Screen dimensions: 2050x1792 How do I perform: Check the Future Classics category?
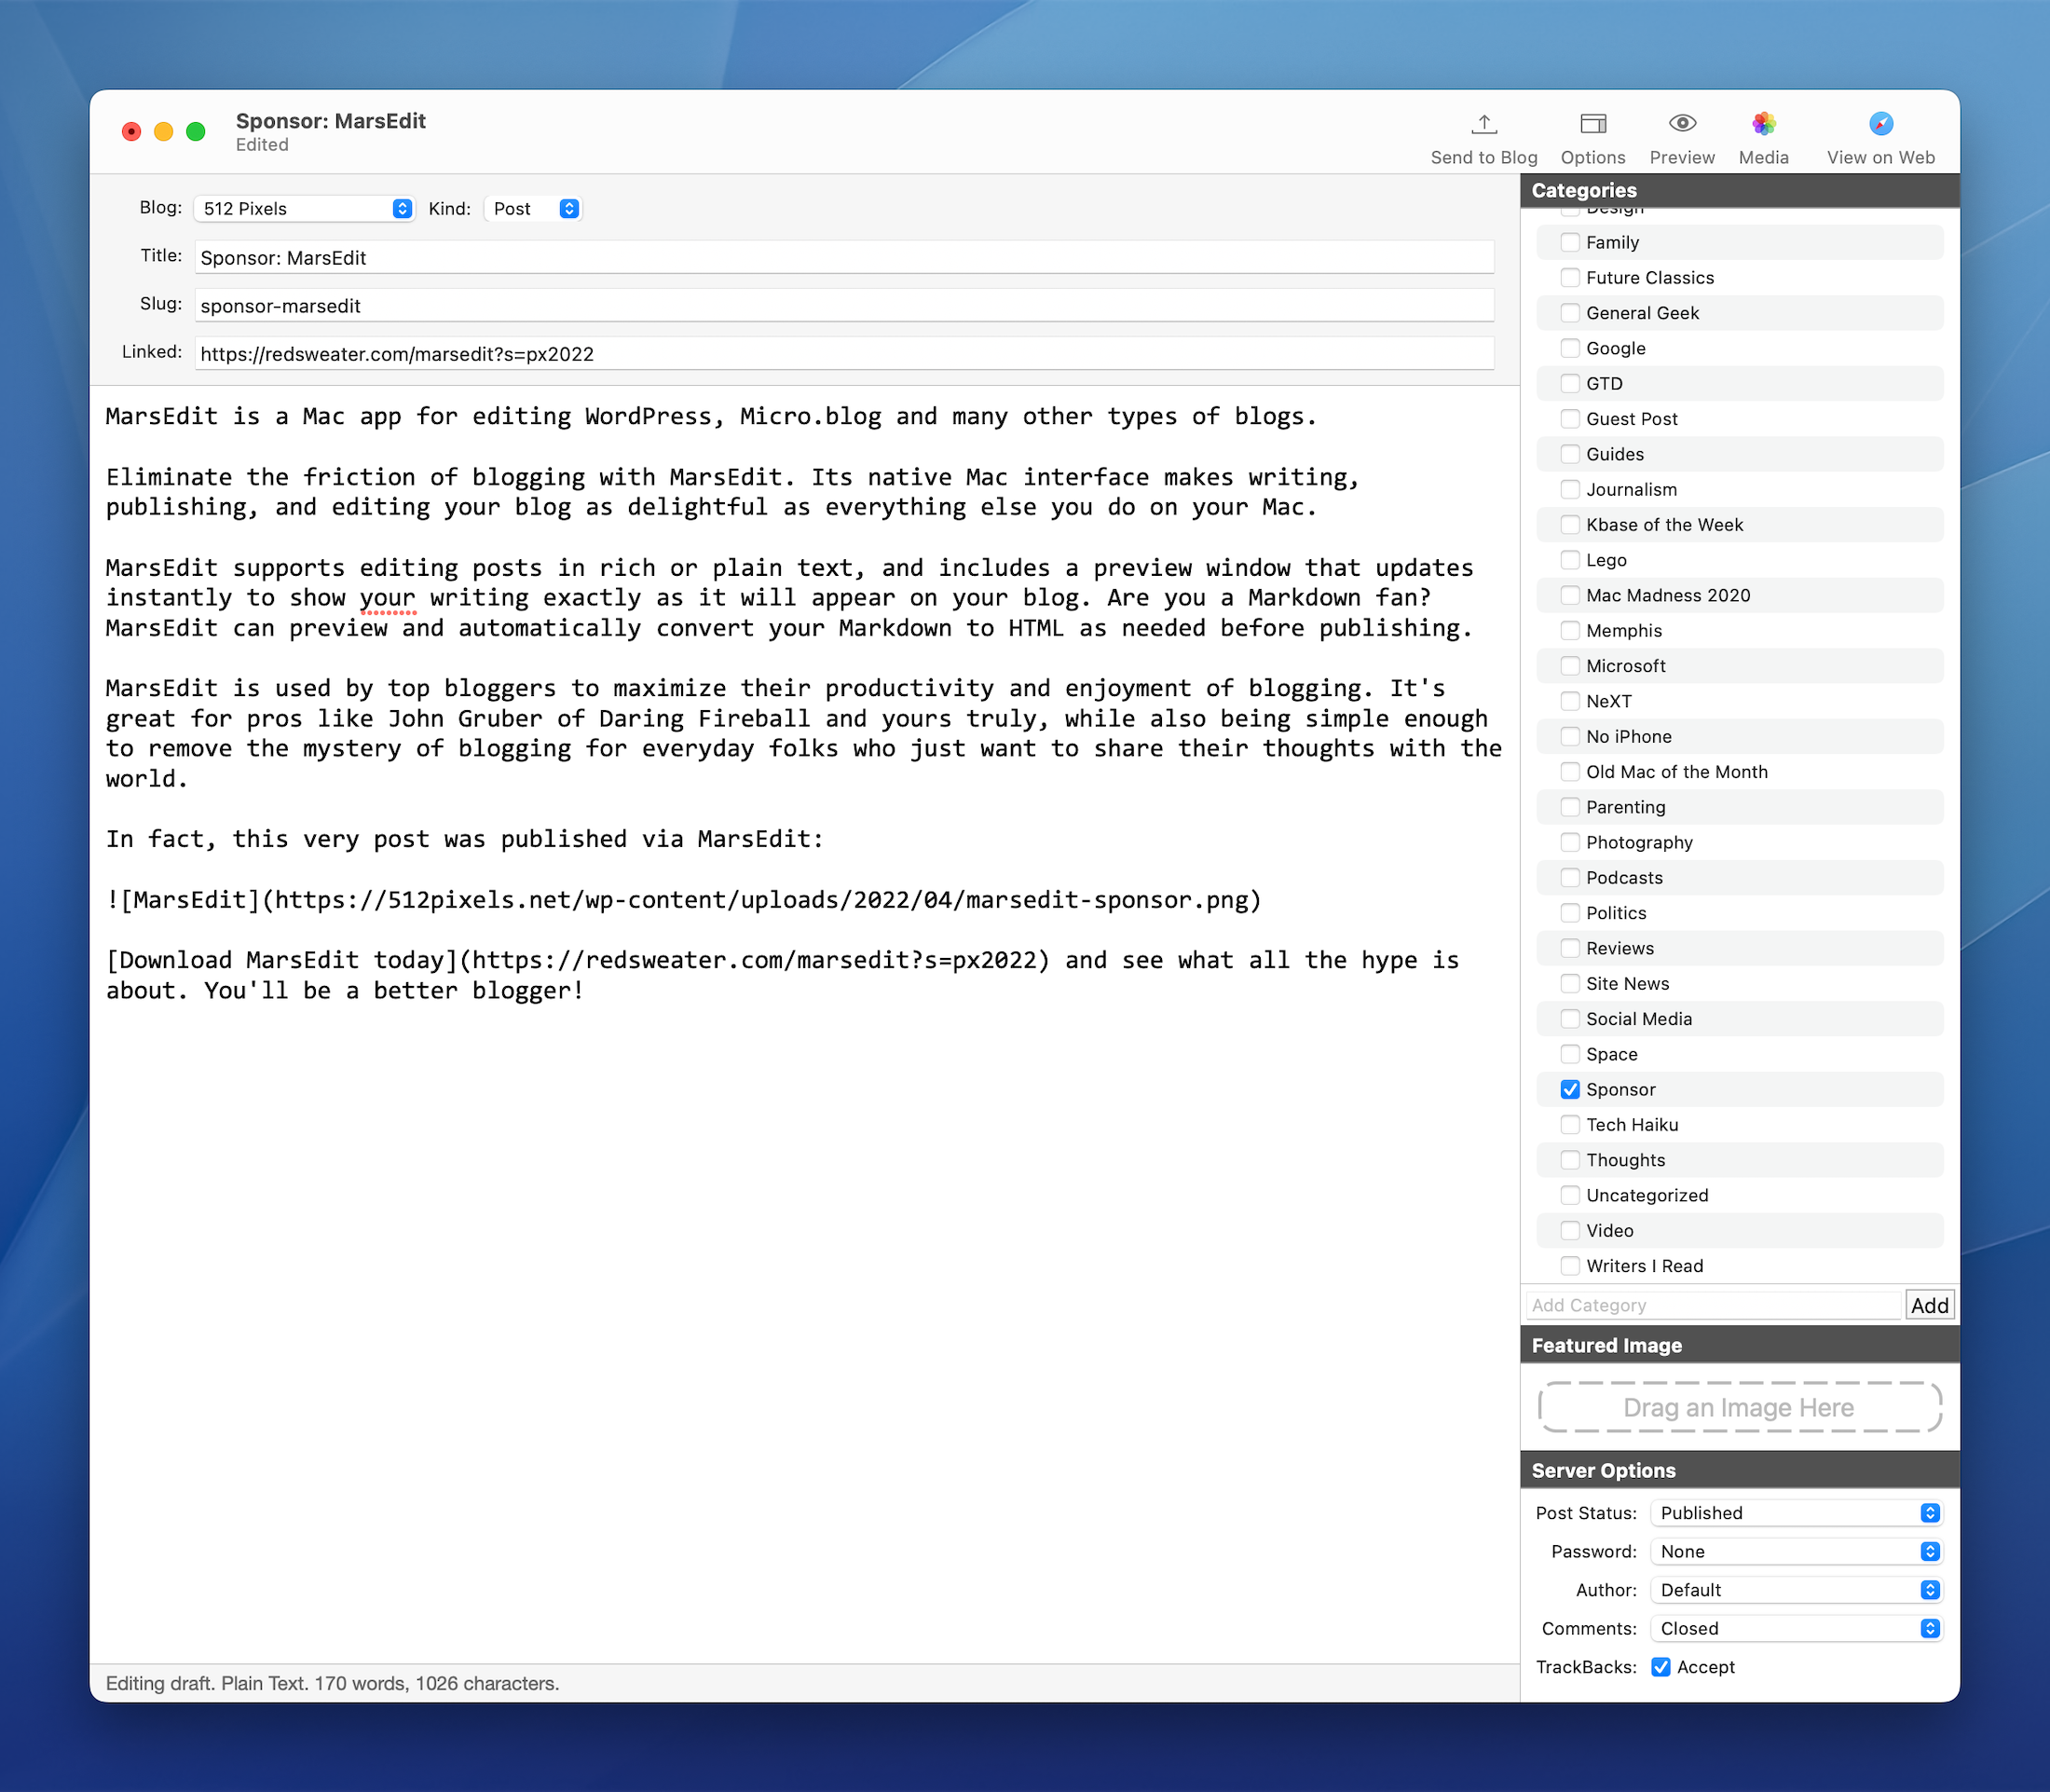tap(1570, 277)
